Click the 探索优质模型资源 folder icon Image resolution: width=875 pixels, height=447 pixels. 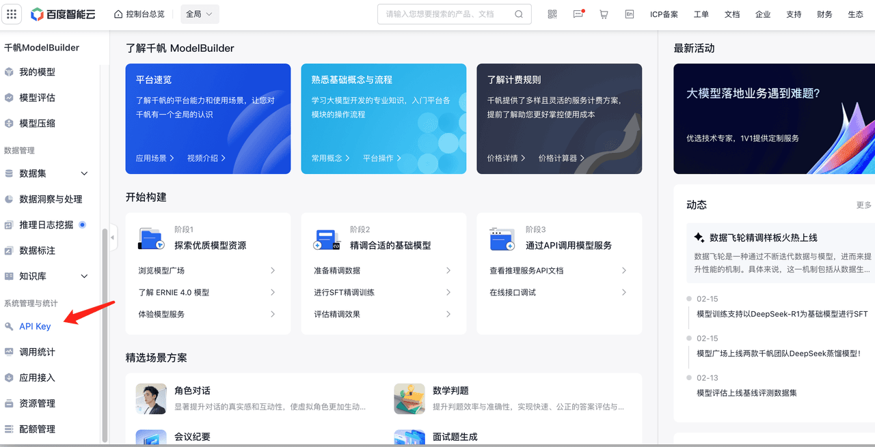tap(151, 239)
